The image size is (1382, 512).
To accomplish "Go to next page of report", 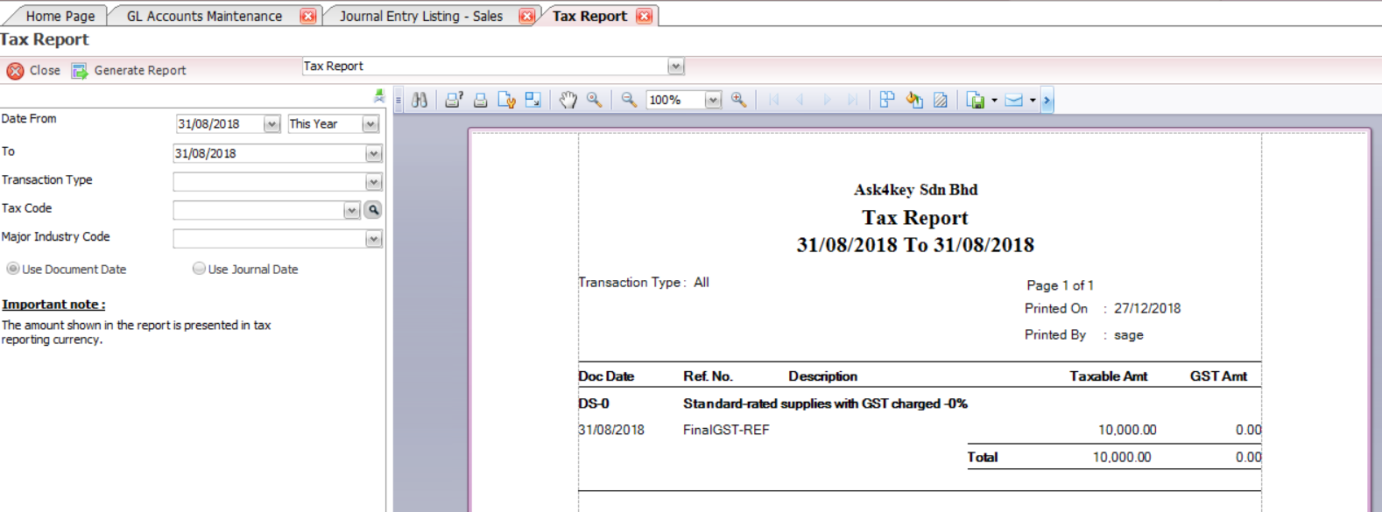I will (826, 100).
